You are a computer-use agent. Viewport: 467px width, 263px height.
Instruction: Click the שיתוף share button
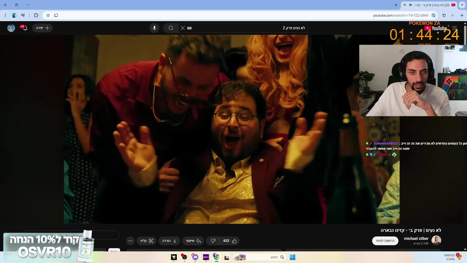point(194,241)
